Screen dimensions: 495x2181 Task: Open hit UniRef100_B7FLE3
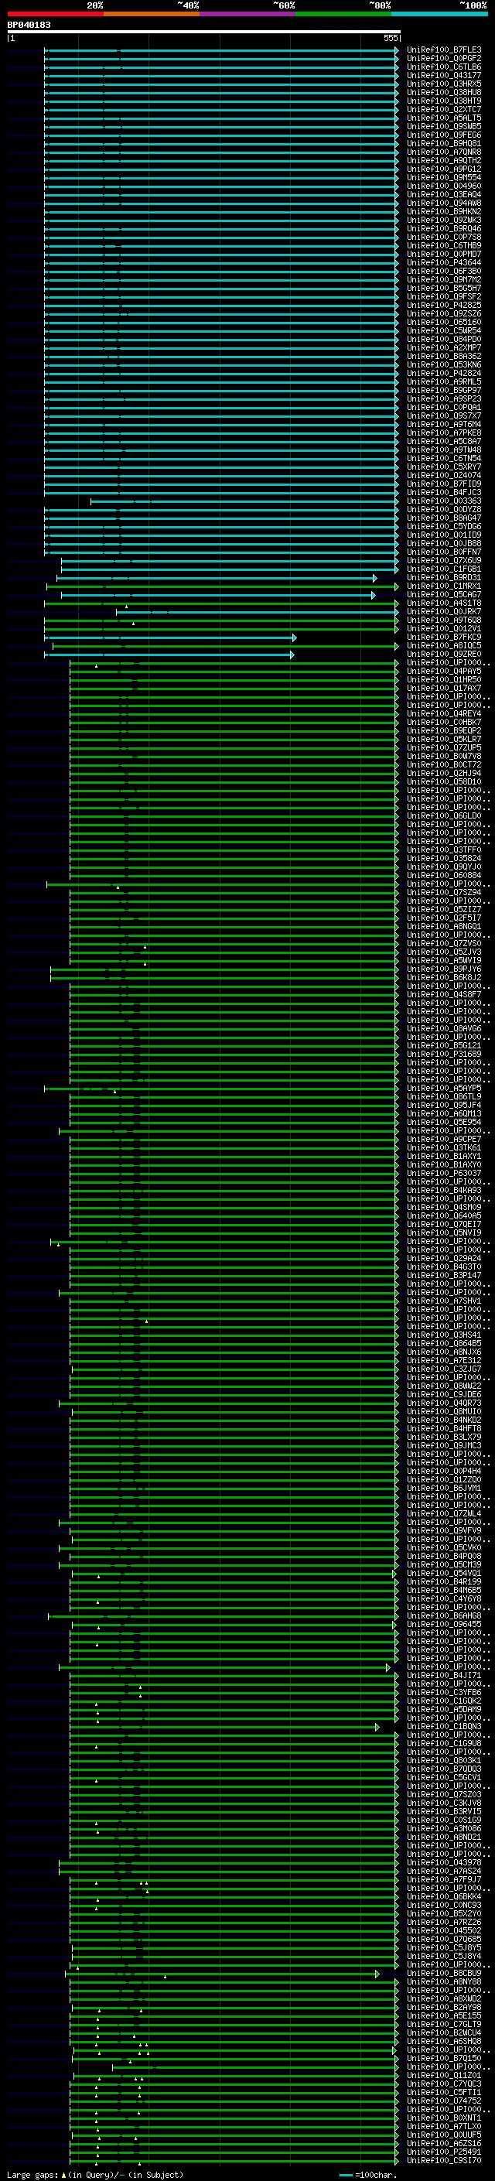tap(443, 50)
